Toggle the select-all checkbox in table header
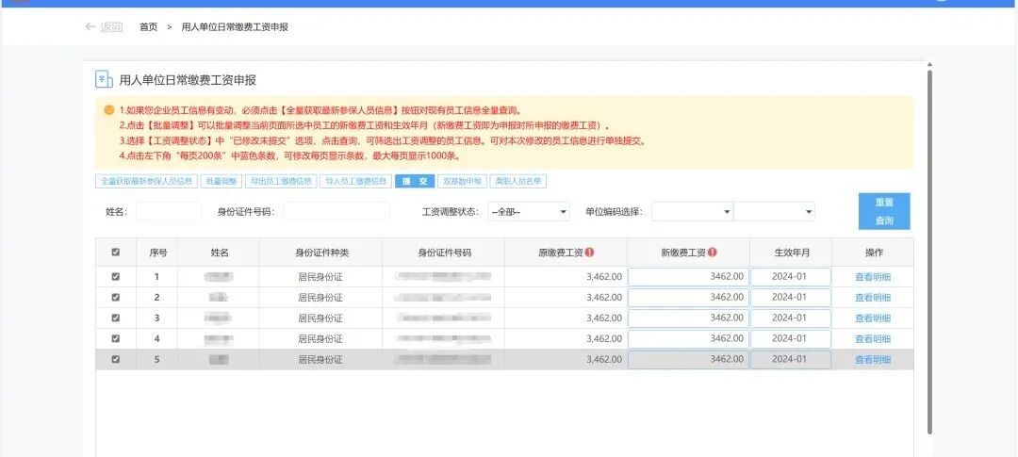The image size is (1018, 457). tap(116, 253)
